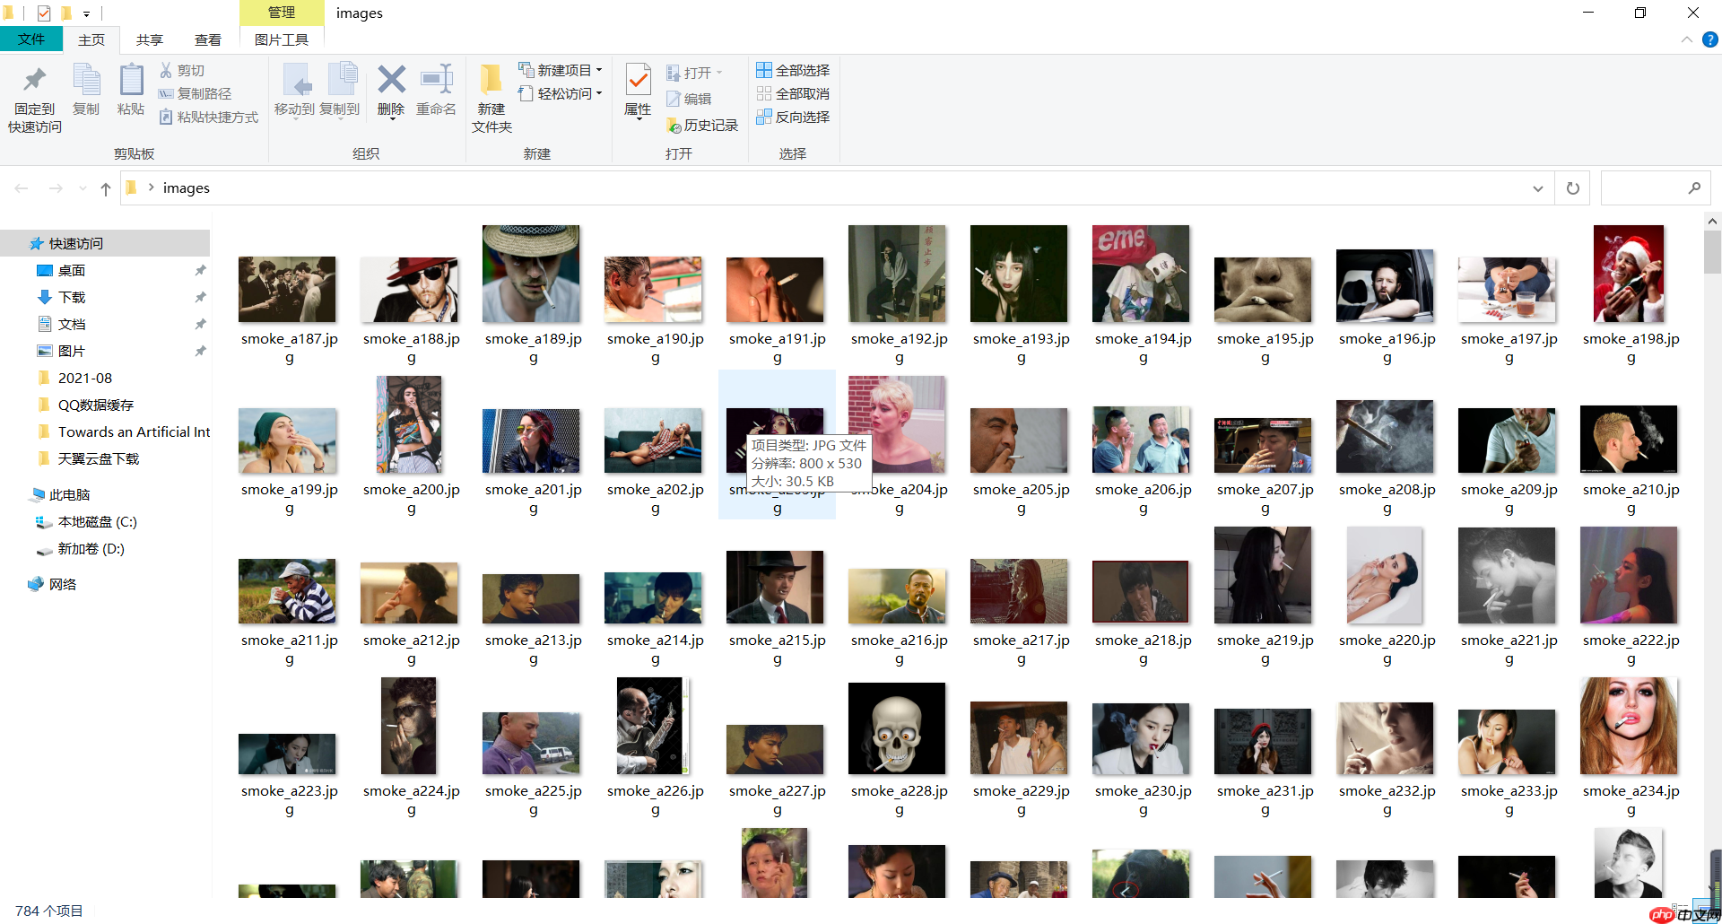Expand the Easy Access (轻松访问) dropdown
Image resolution: width=1722 pixels, height=924 pixels.
pyautogui.click(x=599, y=93)
